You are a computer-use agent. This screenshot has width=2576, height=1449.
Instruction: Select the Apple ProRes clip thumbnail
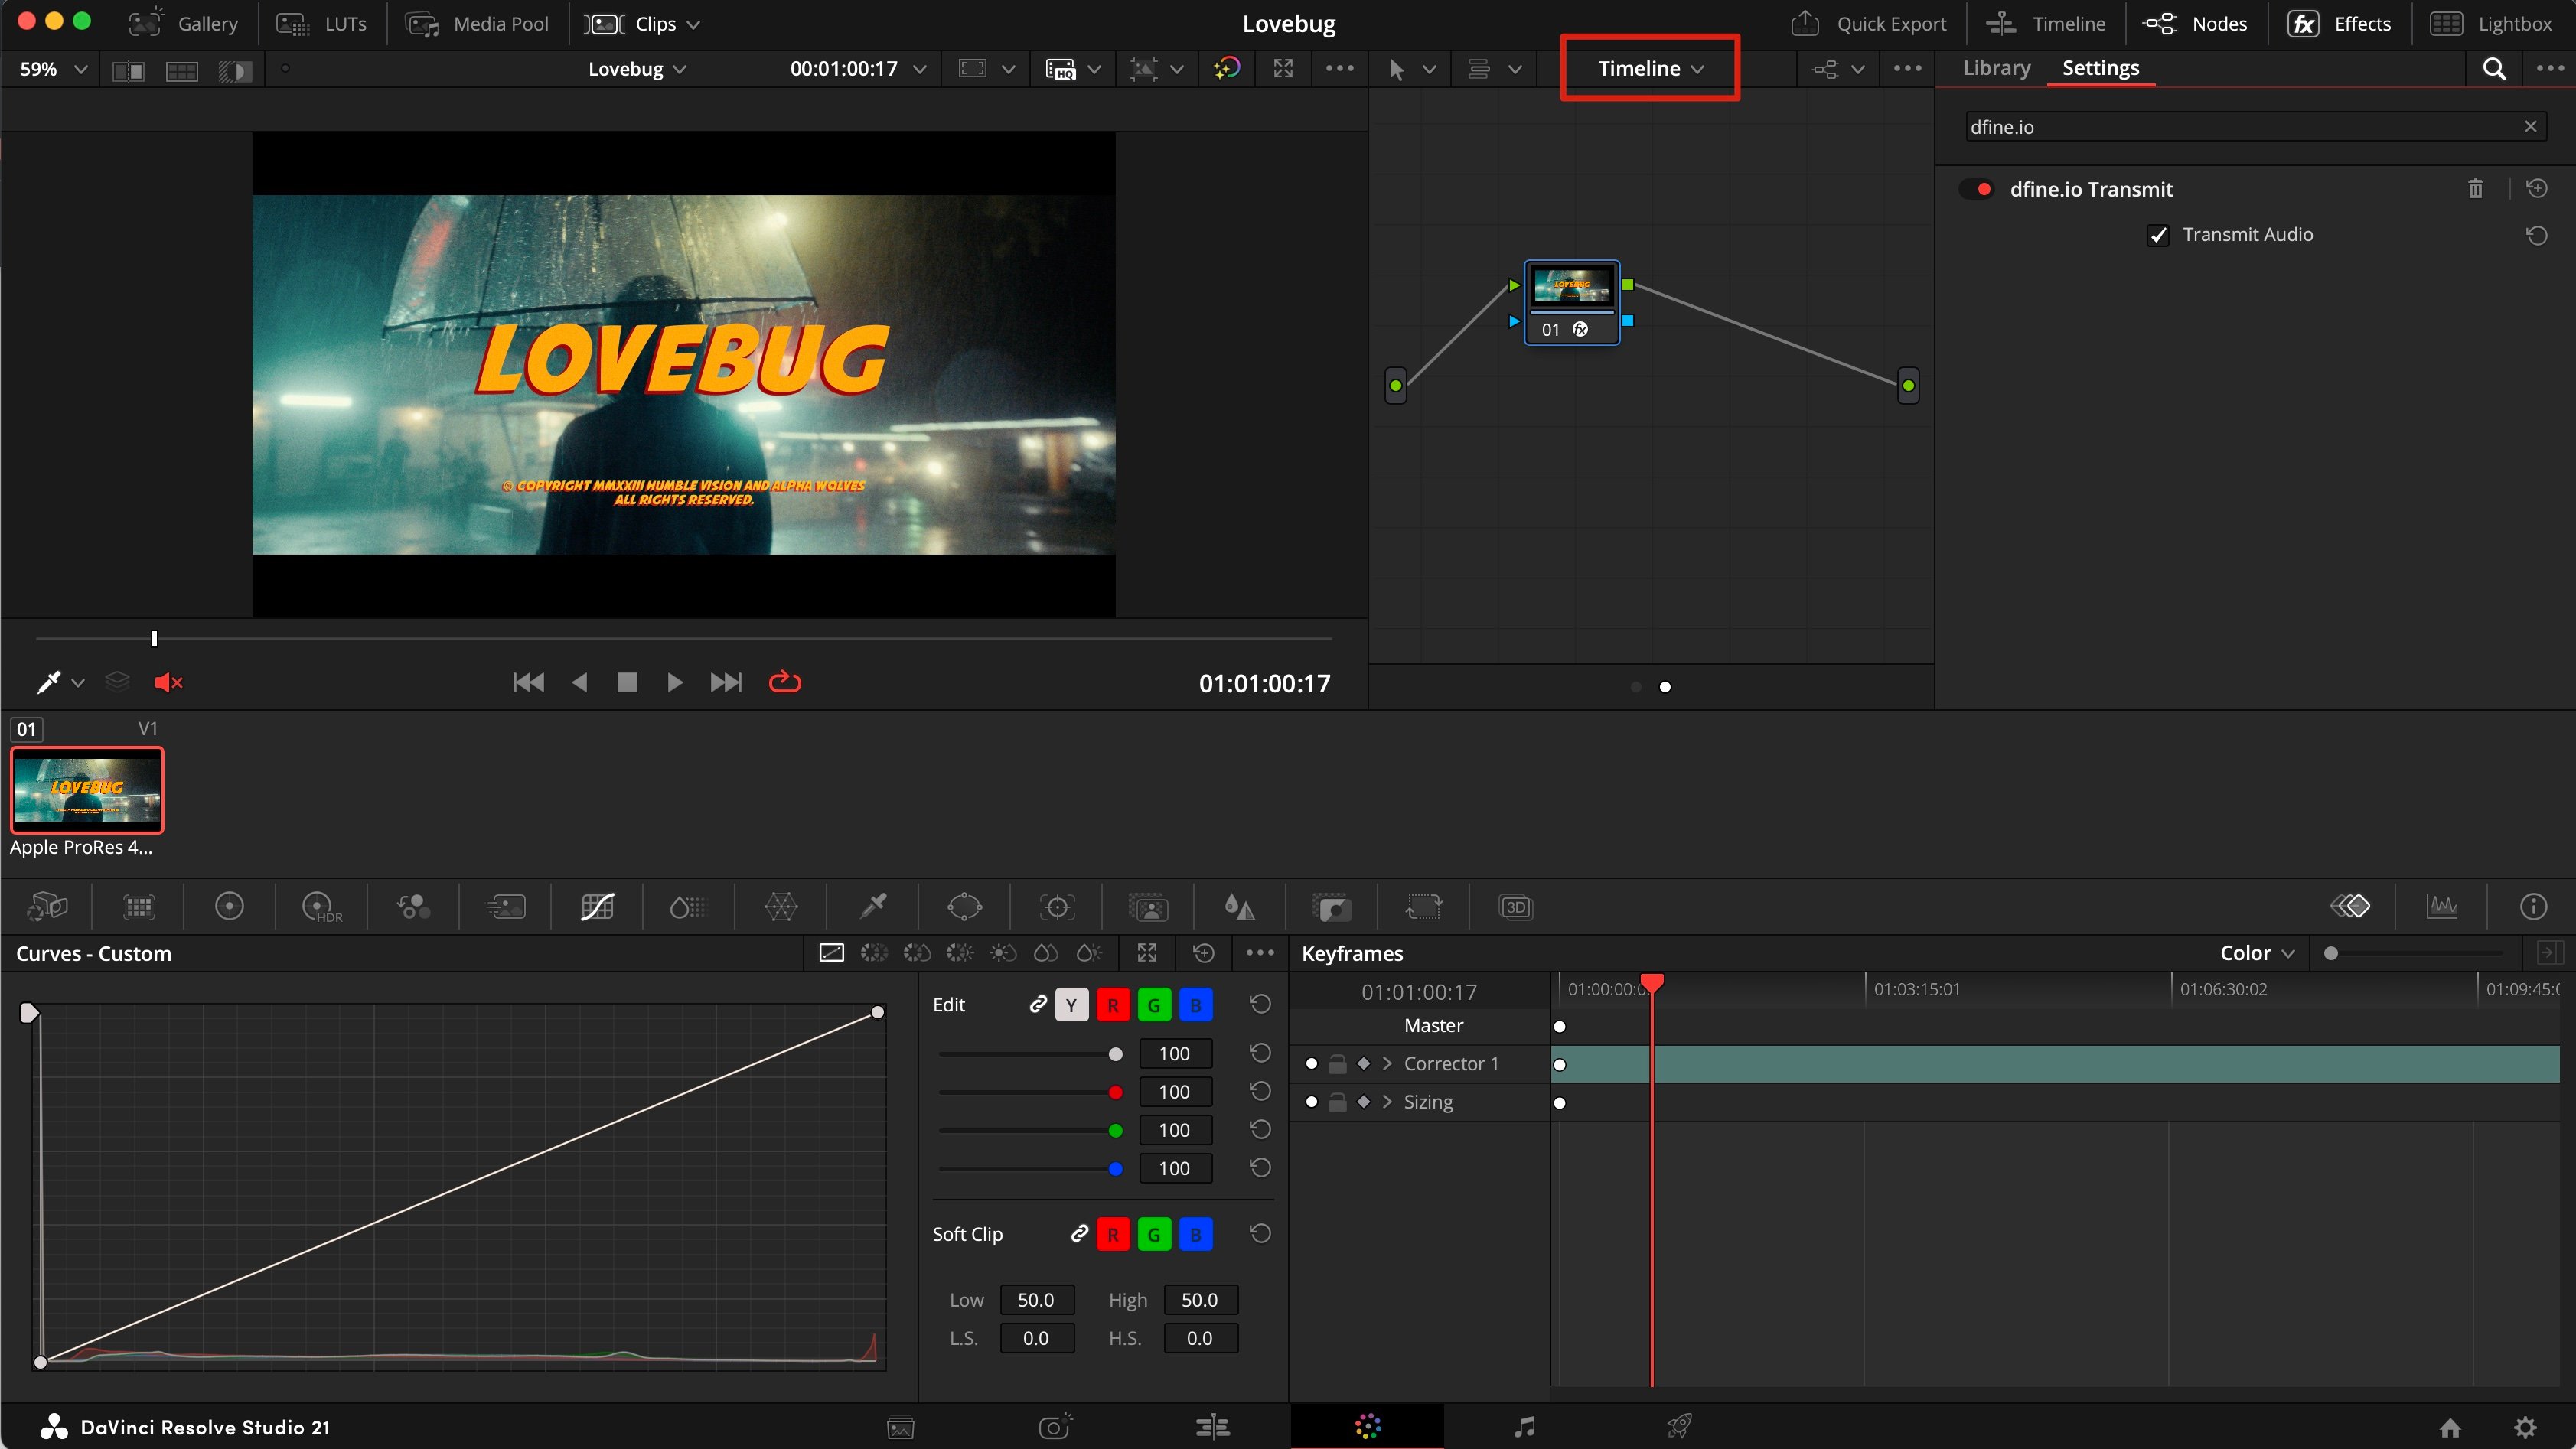(x=87, y=789)
